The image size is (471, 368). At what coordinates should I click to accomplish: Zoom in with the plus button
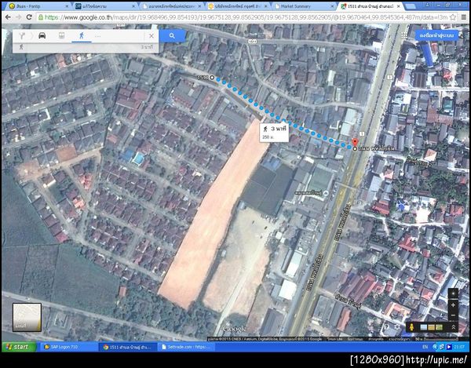[453, 305]
